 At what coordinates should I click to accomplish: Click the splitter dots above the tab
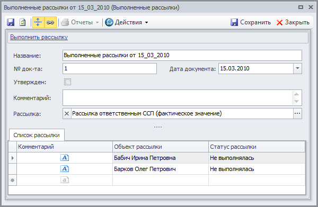[x=158, y=127]
